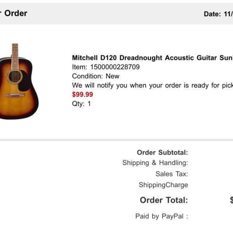Click the New condition value
This screenshot has width=233, height=233.
tap(113, 76)
